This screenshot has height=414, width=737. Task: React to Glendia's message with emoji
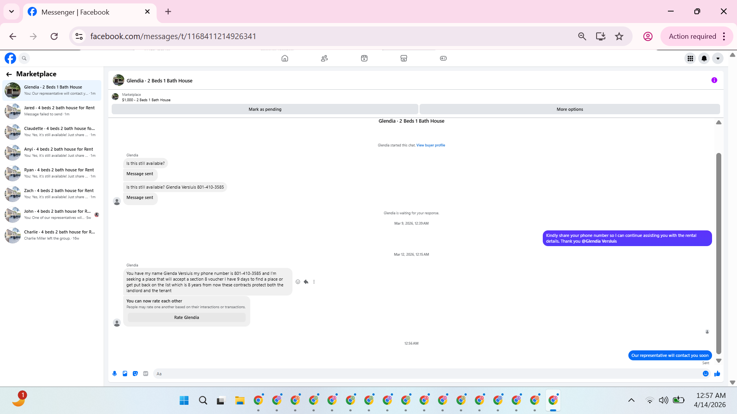click(298, 282)
